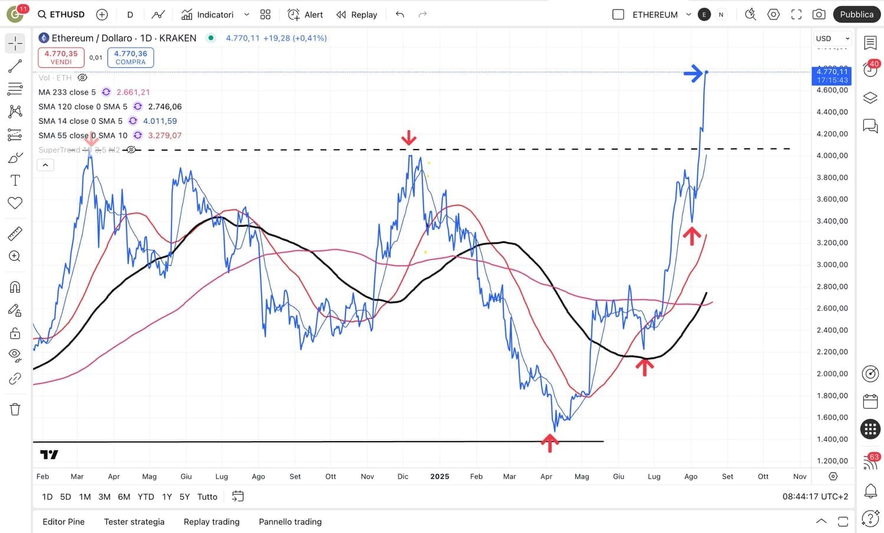
Task: Open the Pannello trading tab
Action: pyautogui.click(x=291, y=522)
